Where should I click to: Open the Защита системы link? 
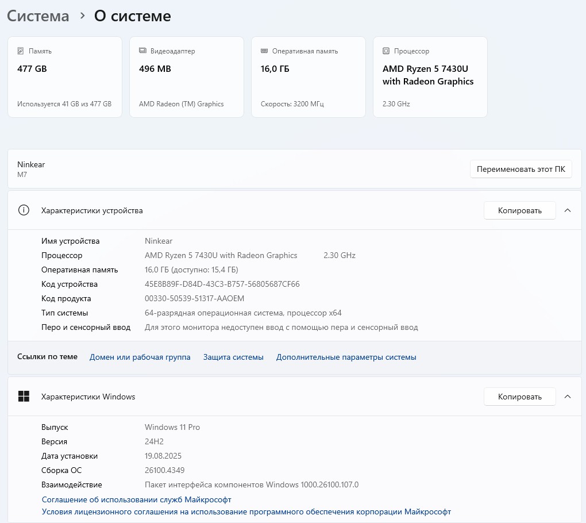(x=233, y=357)
